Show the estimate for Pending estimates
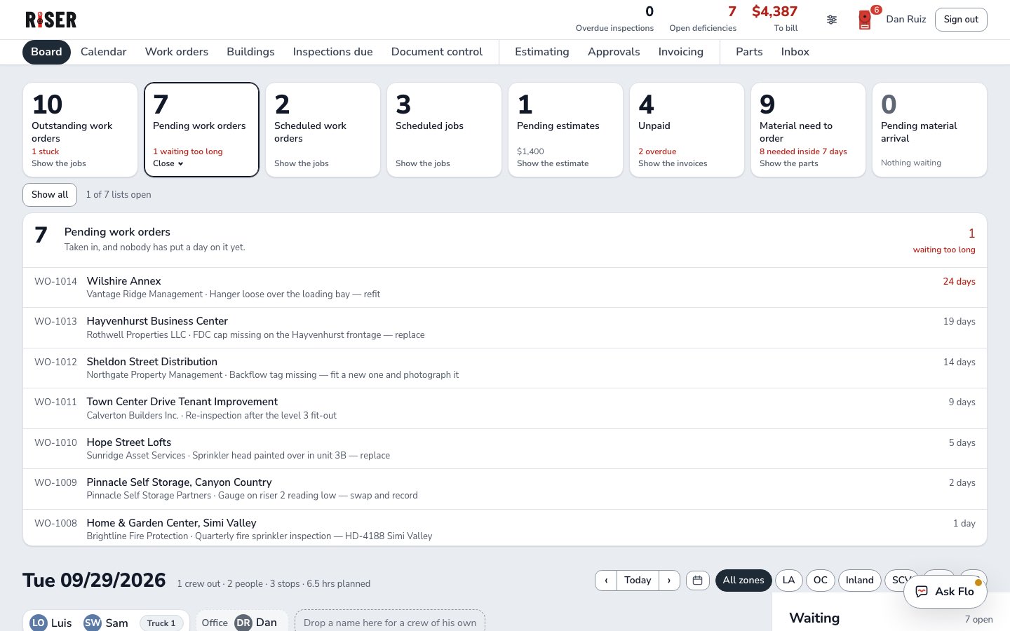 (553, 163)
